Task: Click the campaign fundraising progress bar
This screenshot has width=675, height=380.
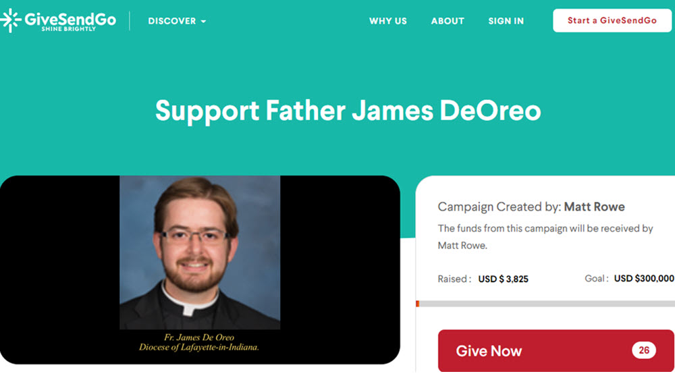Action: point(545,304)
